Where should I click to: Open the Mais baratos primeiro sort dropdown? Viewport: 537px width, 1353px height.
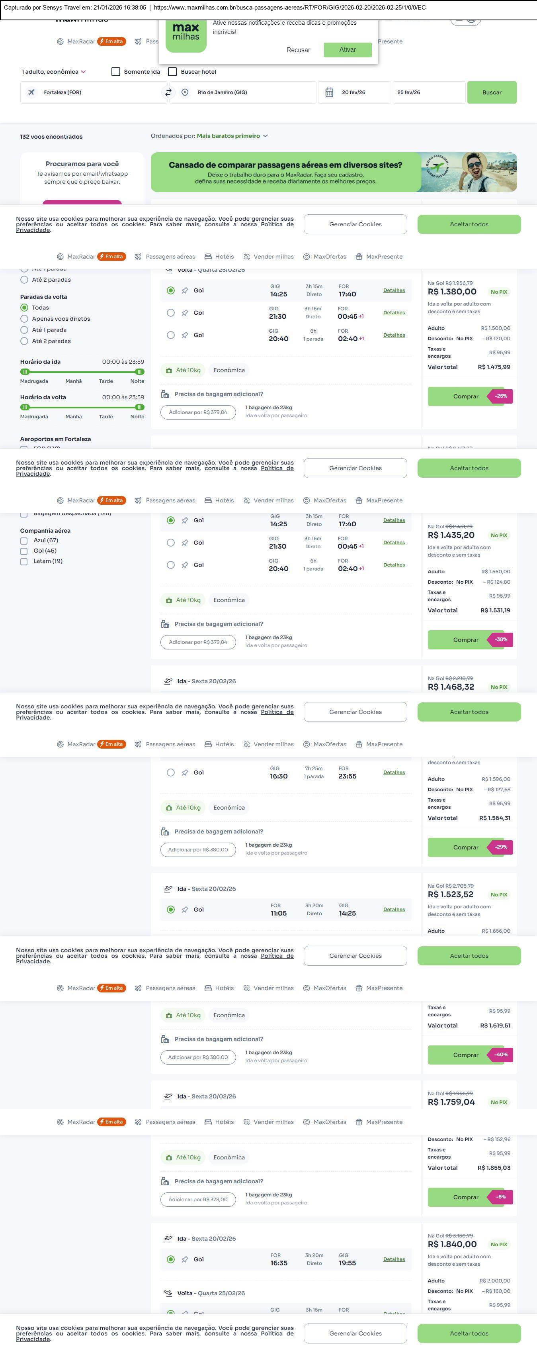pos(232,136)
